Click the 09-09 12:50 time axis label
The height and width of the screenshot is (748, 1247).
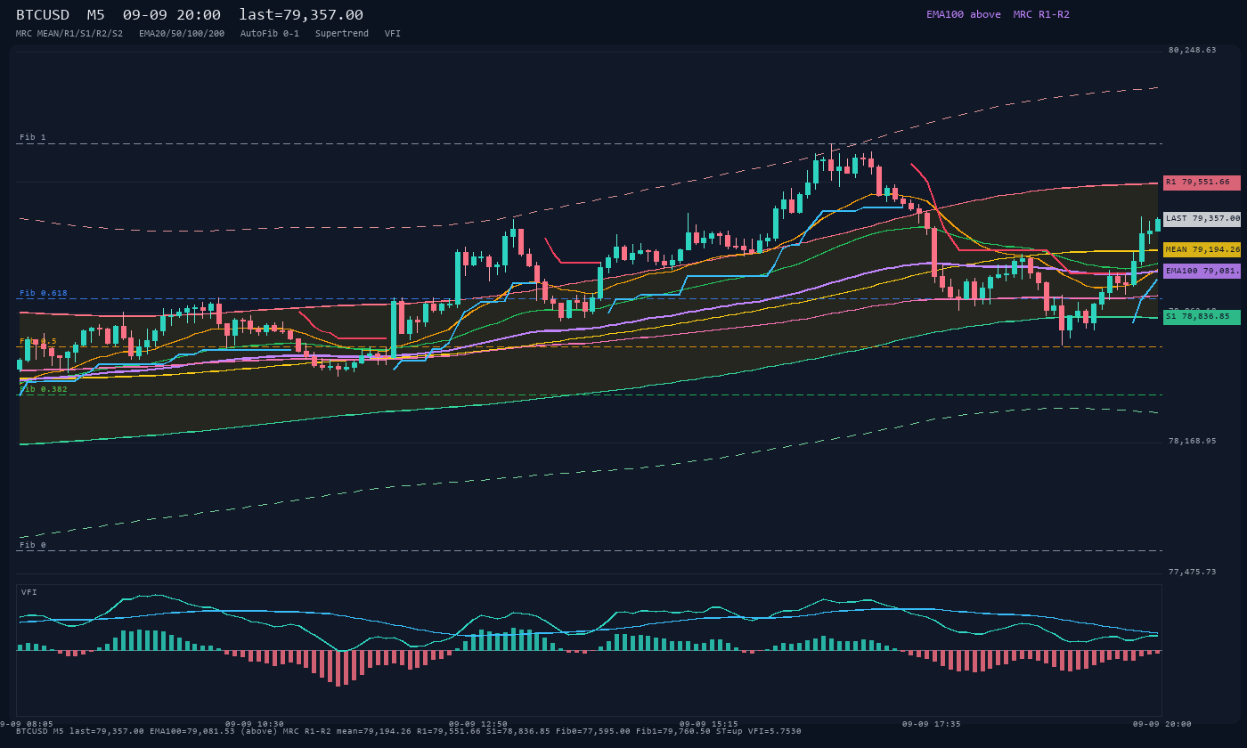[x=478, y=724]
